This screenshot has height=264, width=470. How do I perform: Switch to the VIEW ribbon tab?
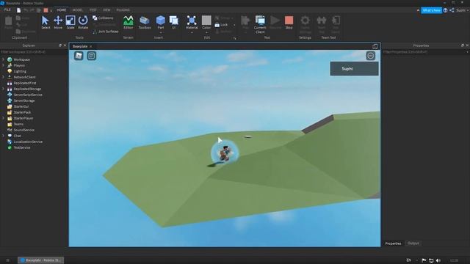point(106,10)
